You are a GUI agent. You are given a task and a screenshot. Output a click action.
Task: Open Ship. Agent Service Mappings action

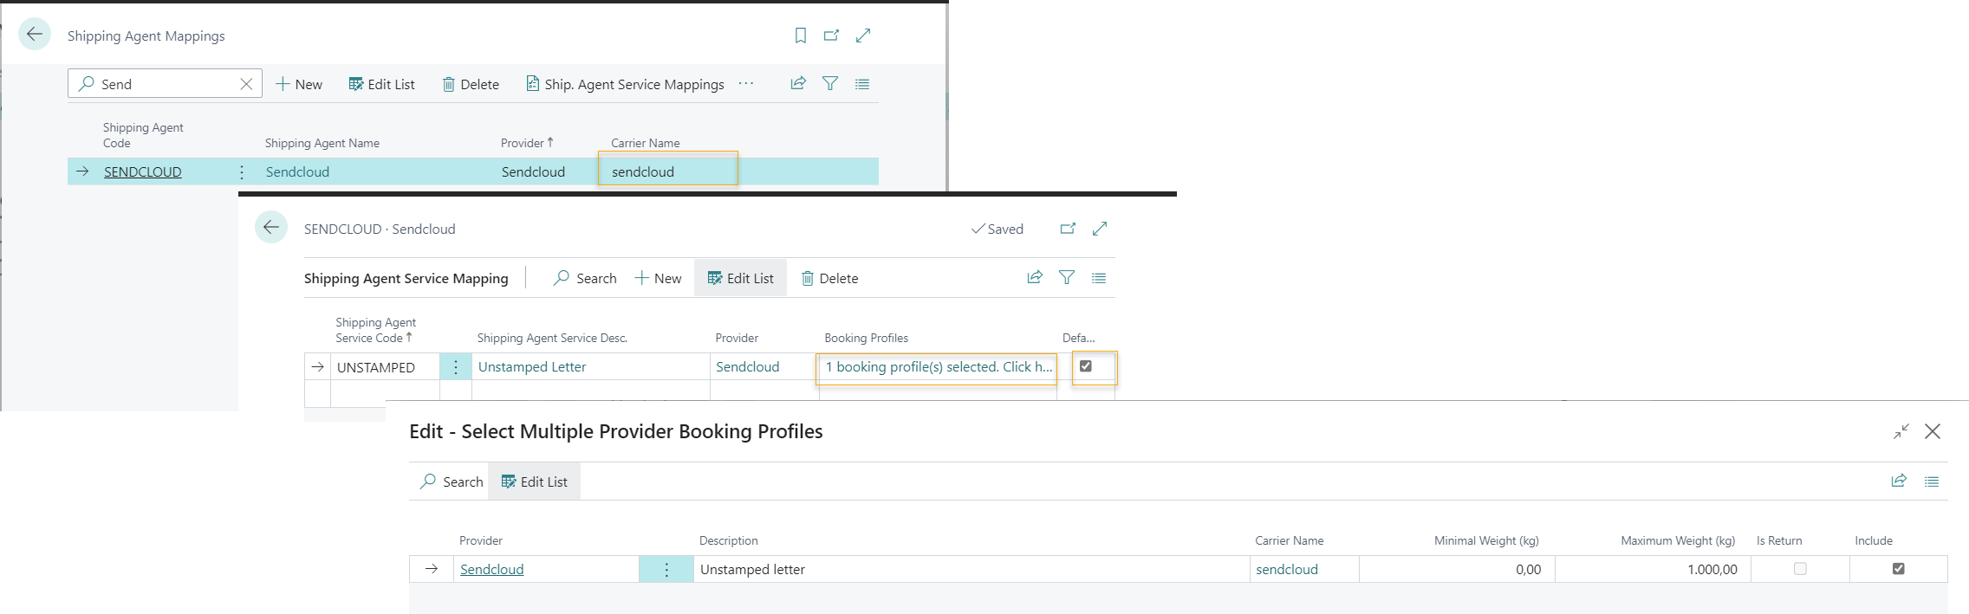coord(625,84)
